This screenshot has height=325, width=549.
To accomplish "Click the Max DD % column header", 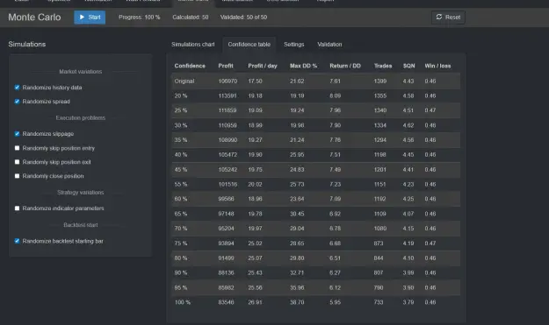I will pyautogui.click(x=303, y=66).
